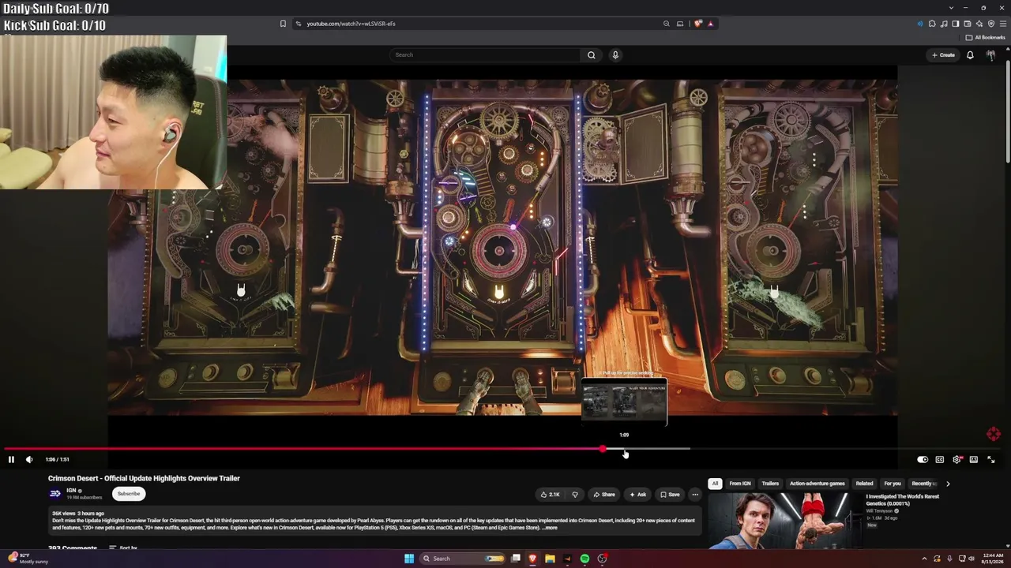Screen dimensions: 1011x568
Task: Click the red progress scrubber on the timeline
Action: [x=603, y=449]
